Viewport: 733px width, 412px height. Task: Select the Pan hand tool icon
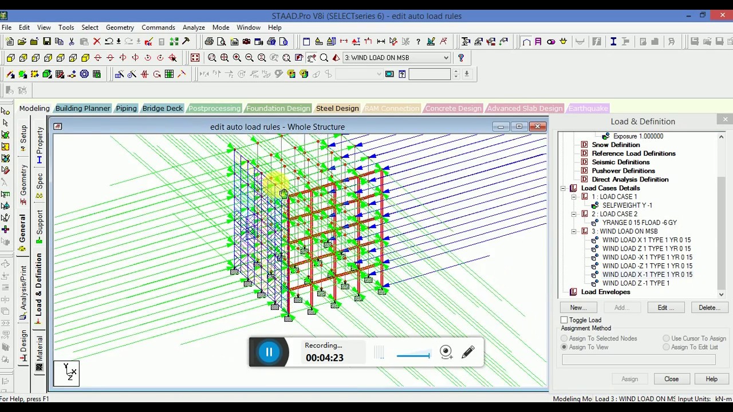coord(311,58)
